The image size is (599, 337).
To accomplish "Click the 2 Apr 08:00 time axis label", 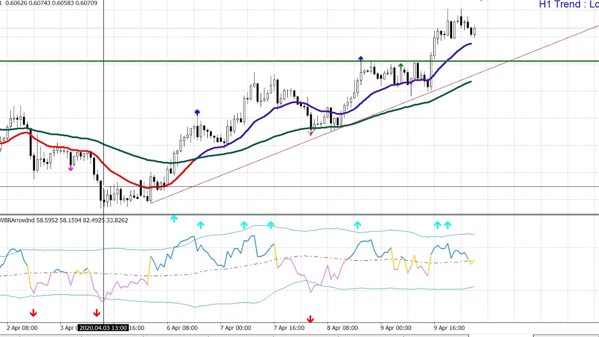I will [x=22, y=328].
